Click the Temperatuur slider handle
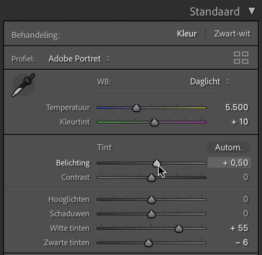The width and height of the screenshot is (262, 255). pos(136,108)
